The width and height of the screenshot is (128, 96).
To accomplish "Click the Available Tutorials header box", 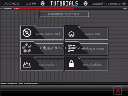I will coord(64,14).
